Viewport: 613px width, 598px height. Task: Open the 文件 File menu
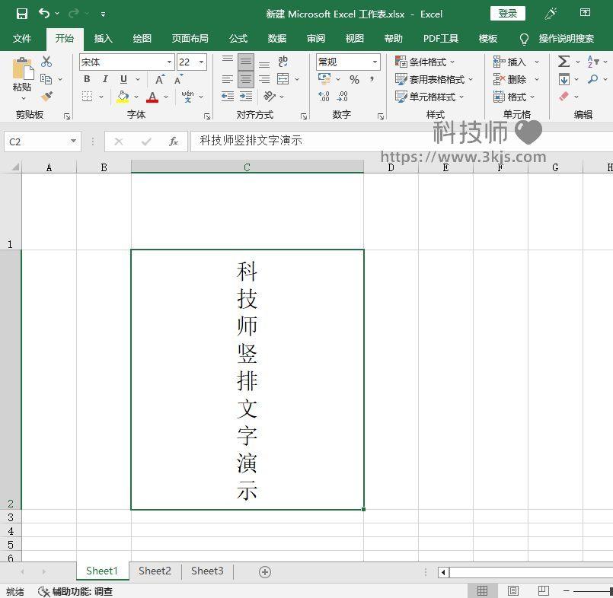22,38
